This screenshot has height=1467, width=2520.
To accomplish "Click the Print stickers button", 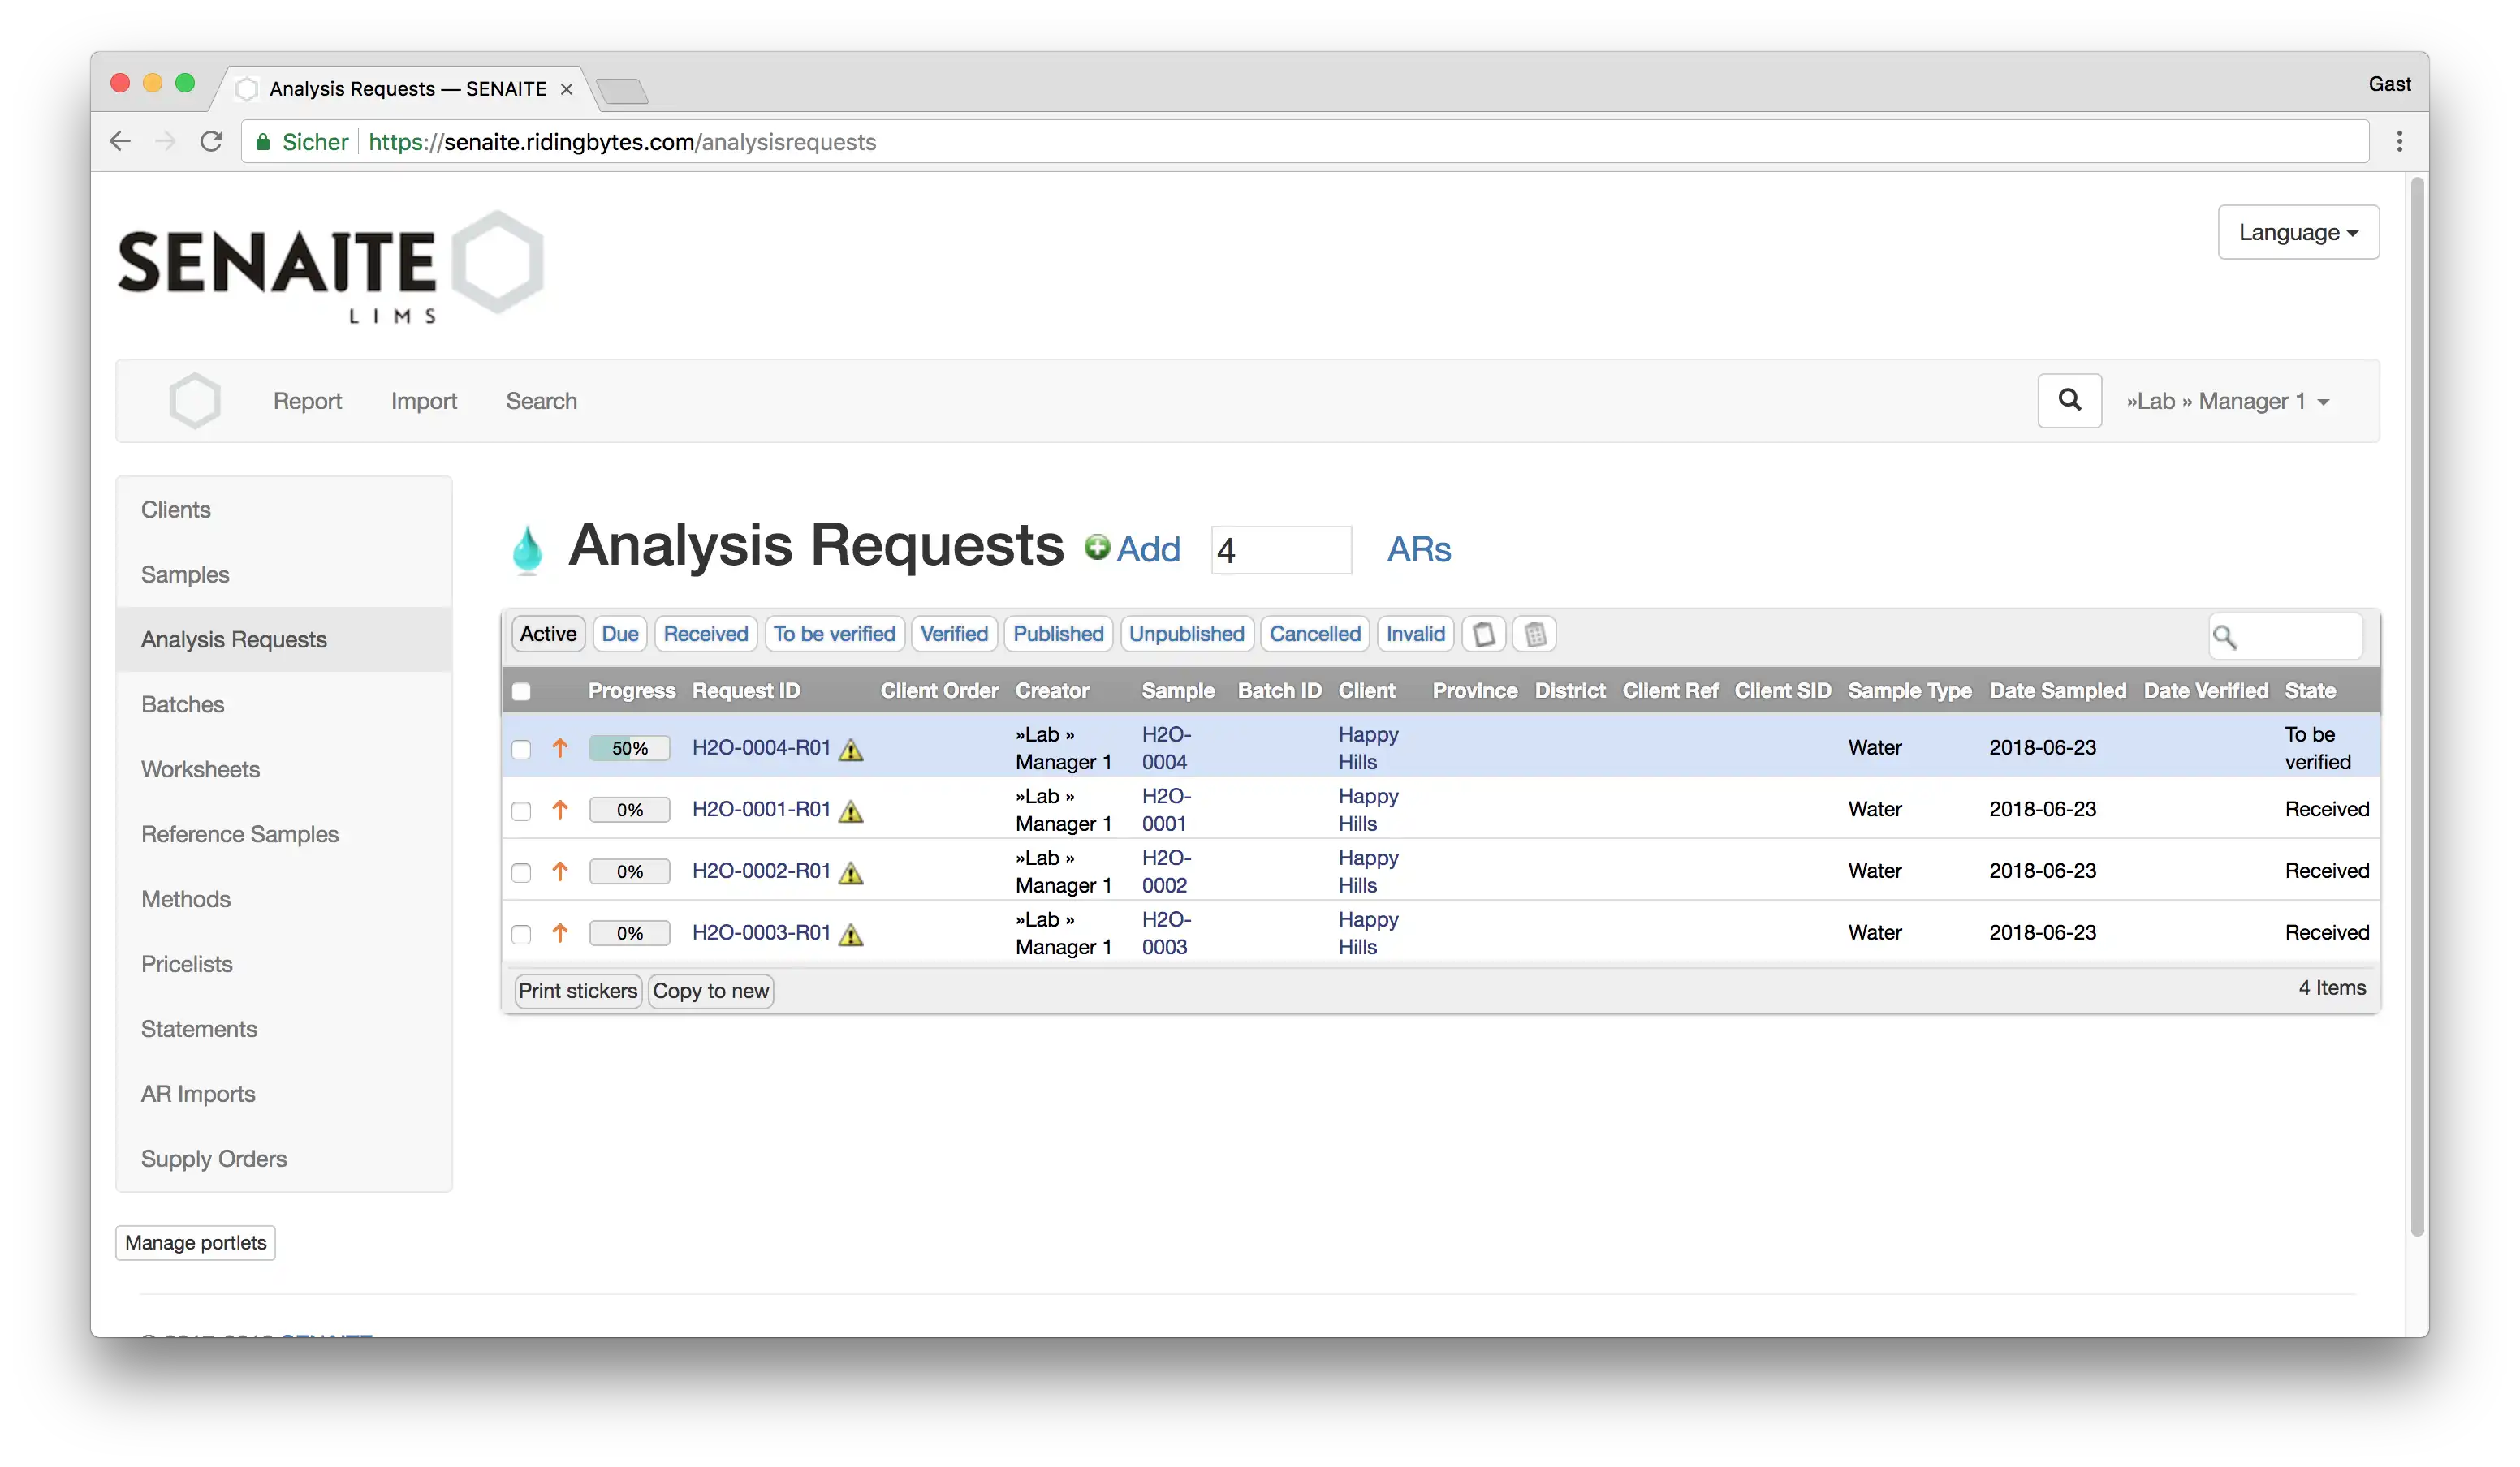I will coord(578,990).
